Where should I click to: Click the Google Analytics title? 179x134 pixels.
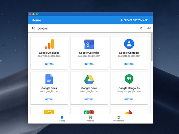point(49,53)
